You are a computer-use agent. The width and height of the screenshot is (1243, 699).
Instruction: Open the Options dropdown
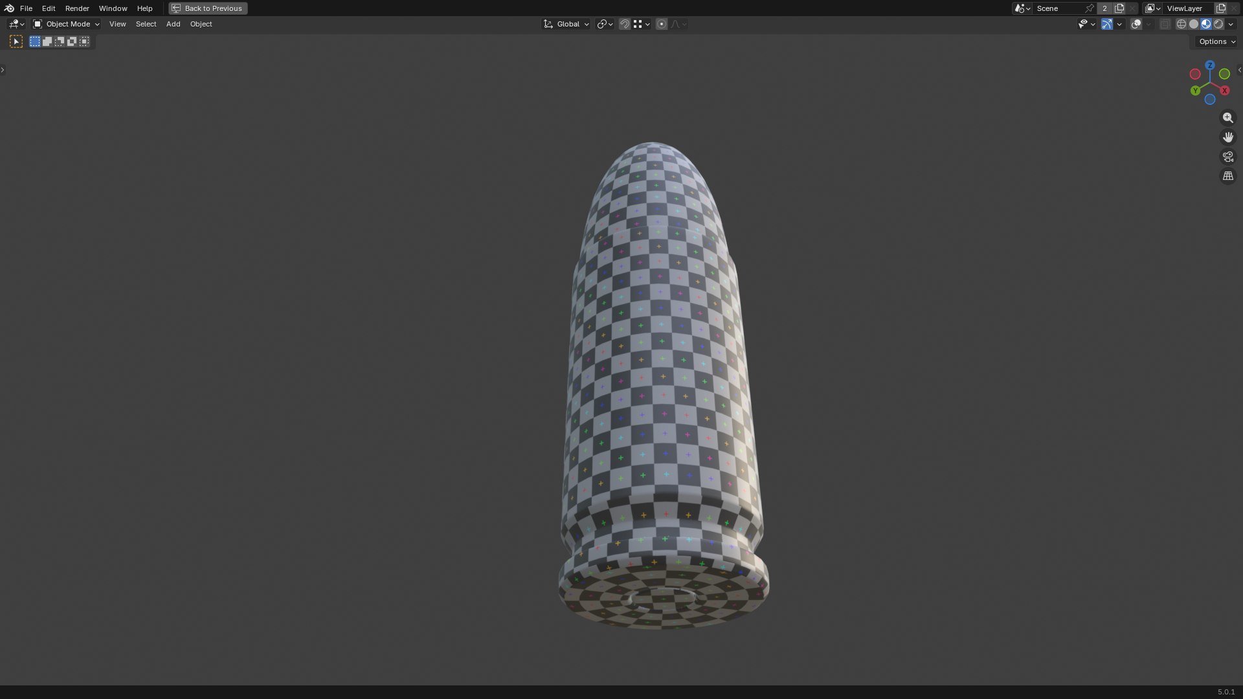(x=1217, y=41)
